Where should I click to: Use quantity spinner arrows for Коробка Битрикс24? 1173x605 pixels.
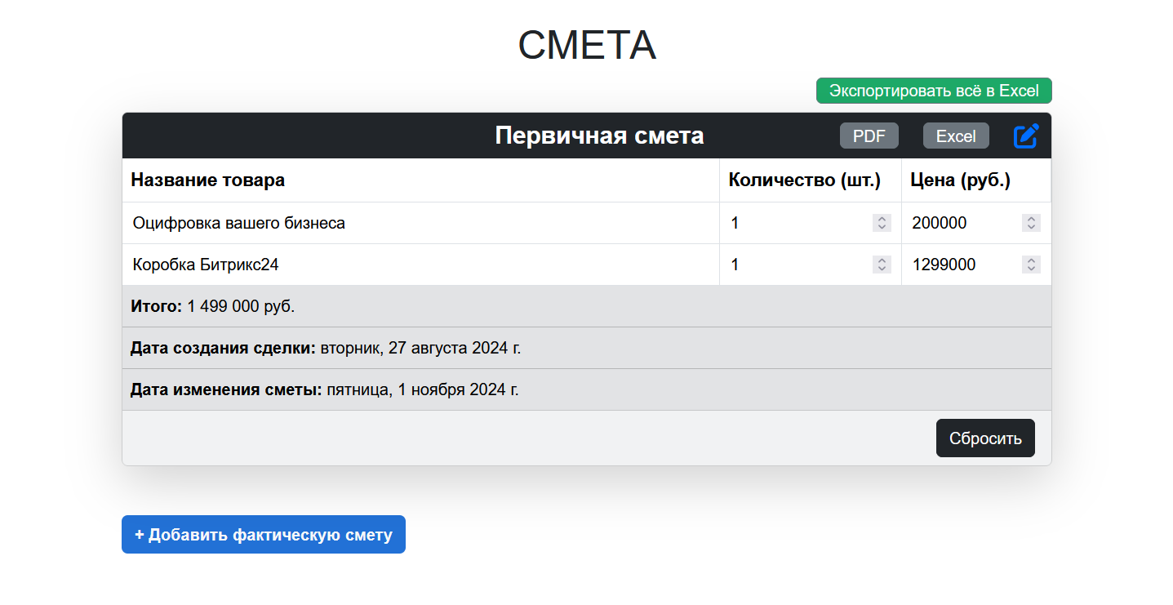pyautogui.click(x=882, y=265)
